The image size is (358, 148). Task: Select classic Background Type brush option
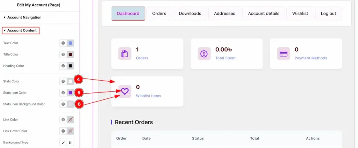(63, 143)
